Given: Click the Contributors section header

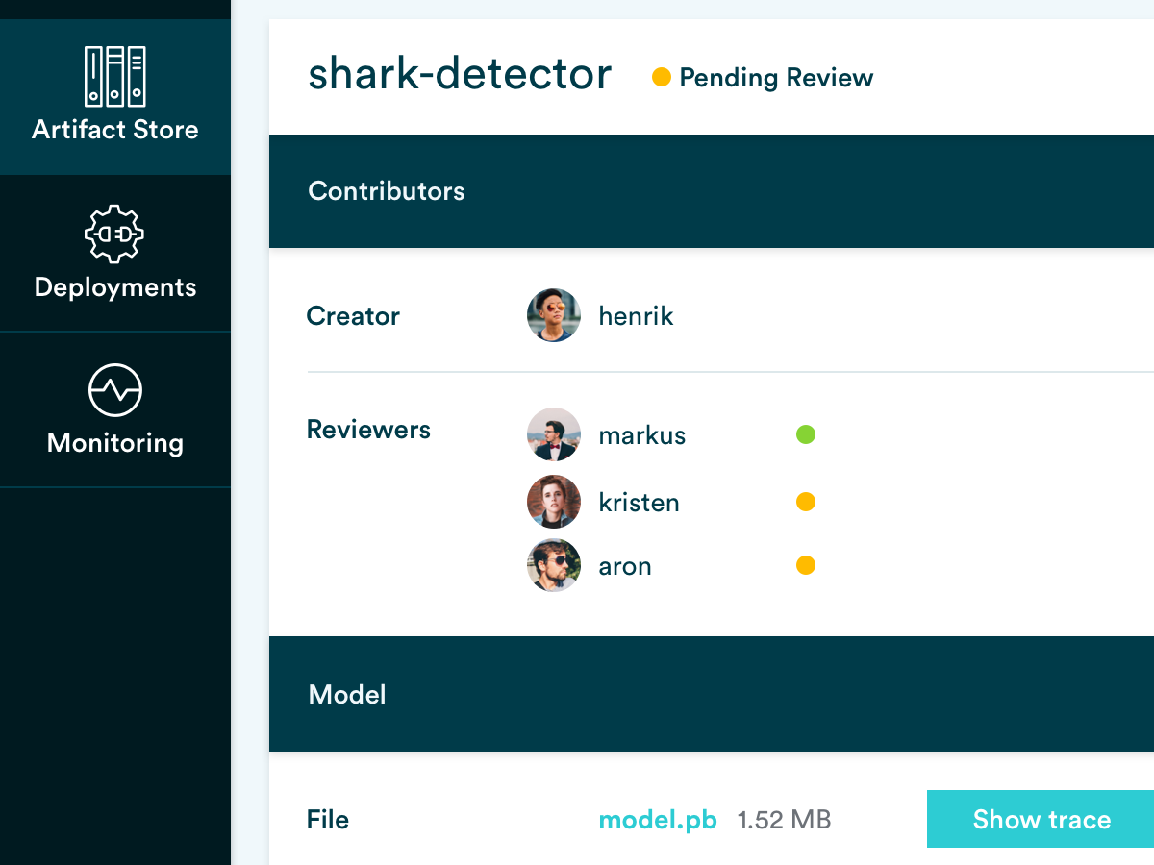Looking at the screenshot, I should coord(712,191).
